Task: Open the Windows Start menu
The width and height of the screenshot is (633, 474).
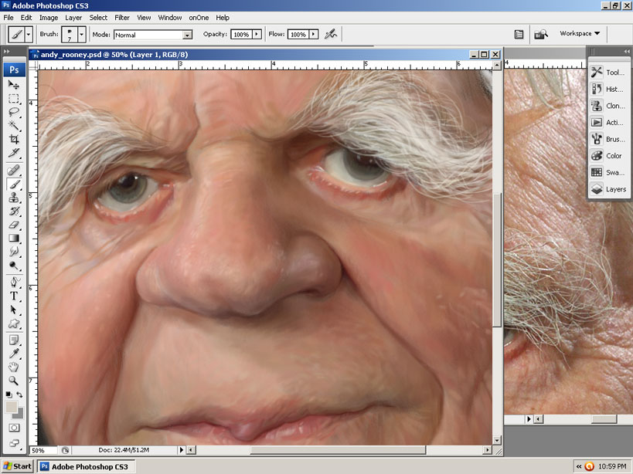Action: pyautogui.click(x=17, y=466)
